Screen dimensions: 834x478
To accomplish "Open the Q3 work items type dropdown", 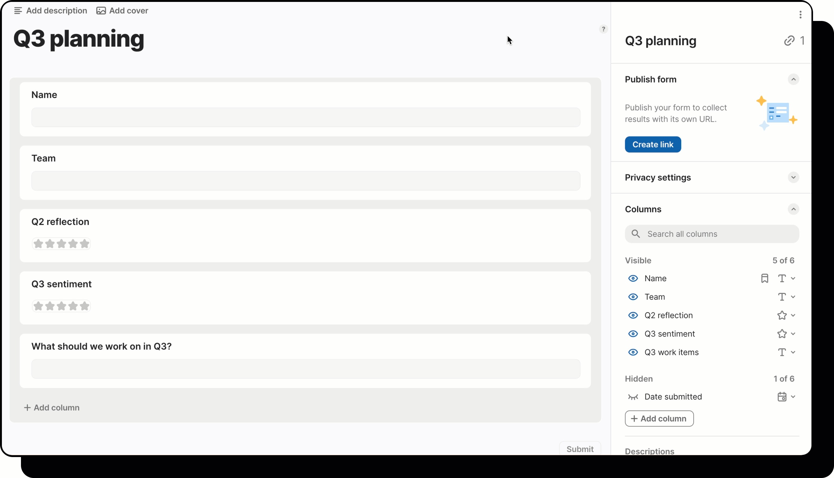I will coord(793,352).
